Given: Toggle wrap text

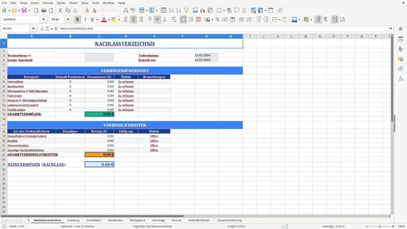Looking at the screenshot, I should click(x=174, y=19).
